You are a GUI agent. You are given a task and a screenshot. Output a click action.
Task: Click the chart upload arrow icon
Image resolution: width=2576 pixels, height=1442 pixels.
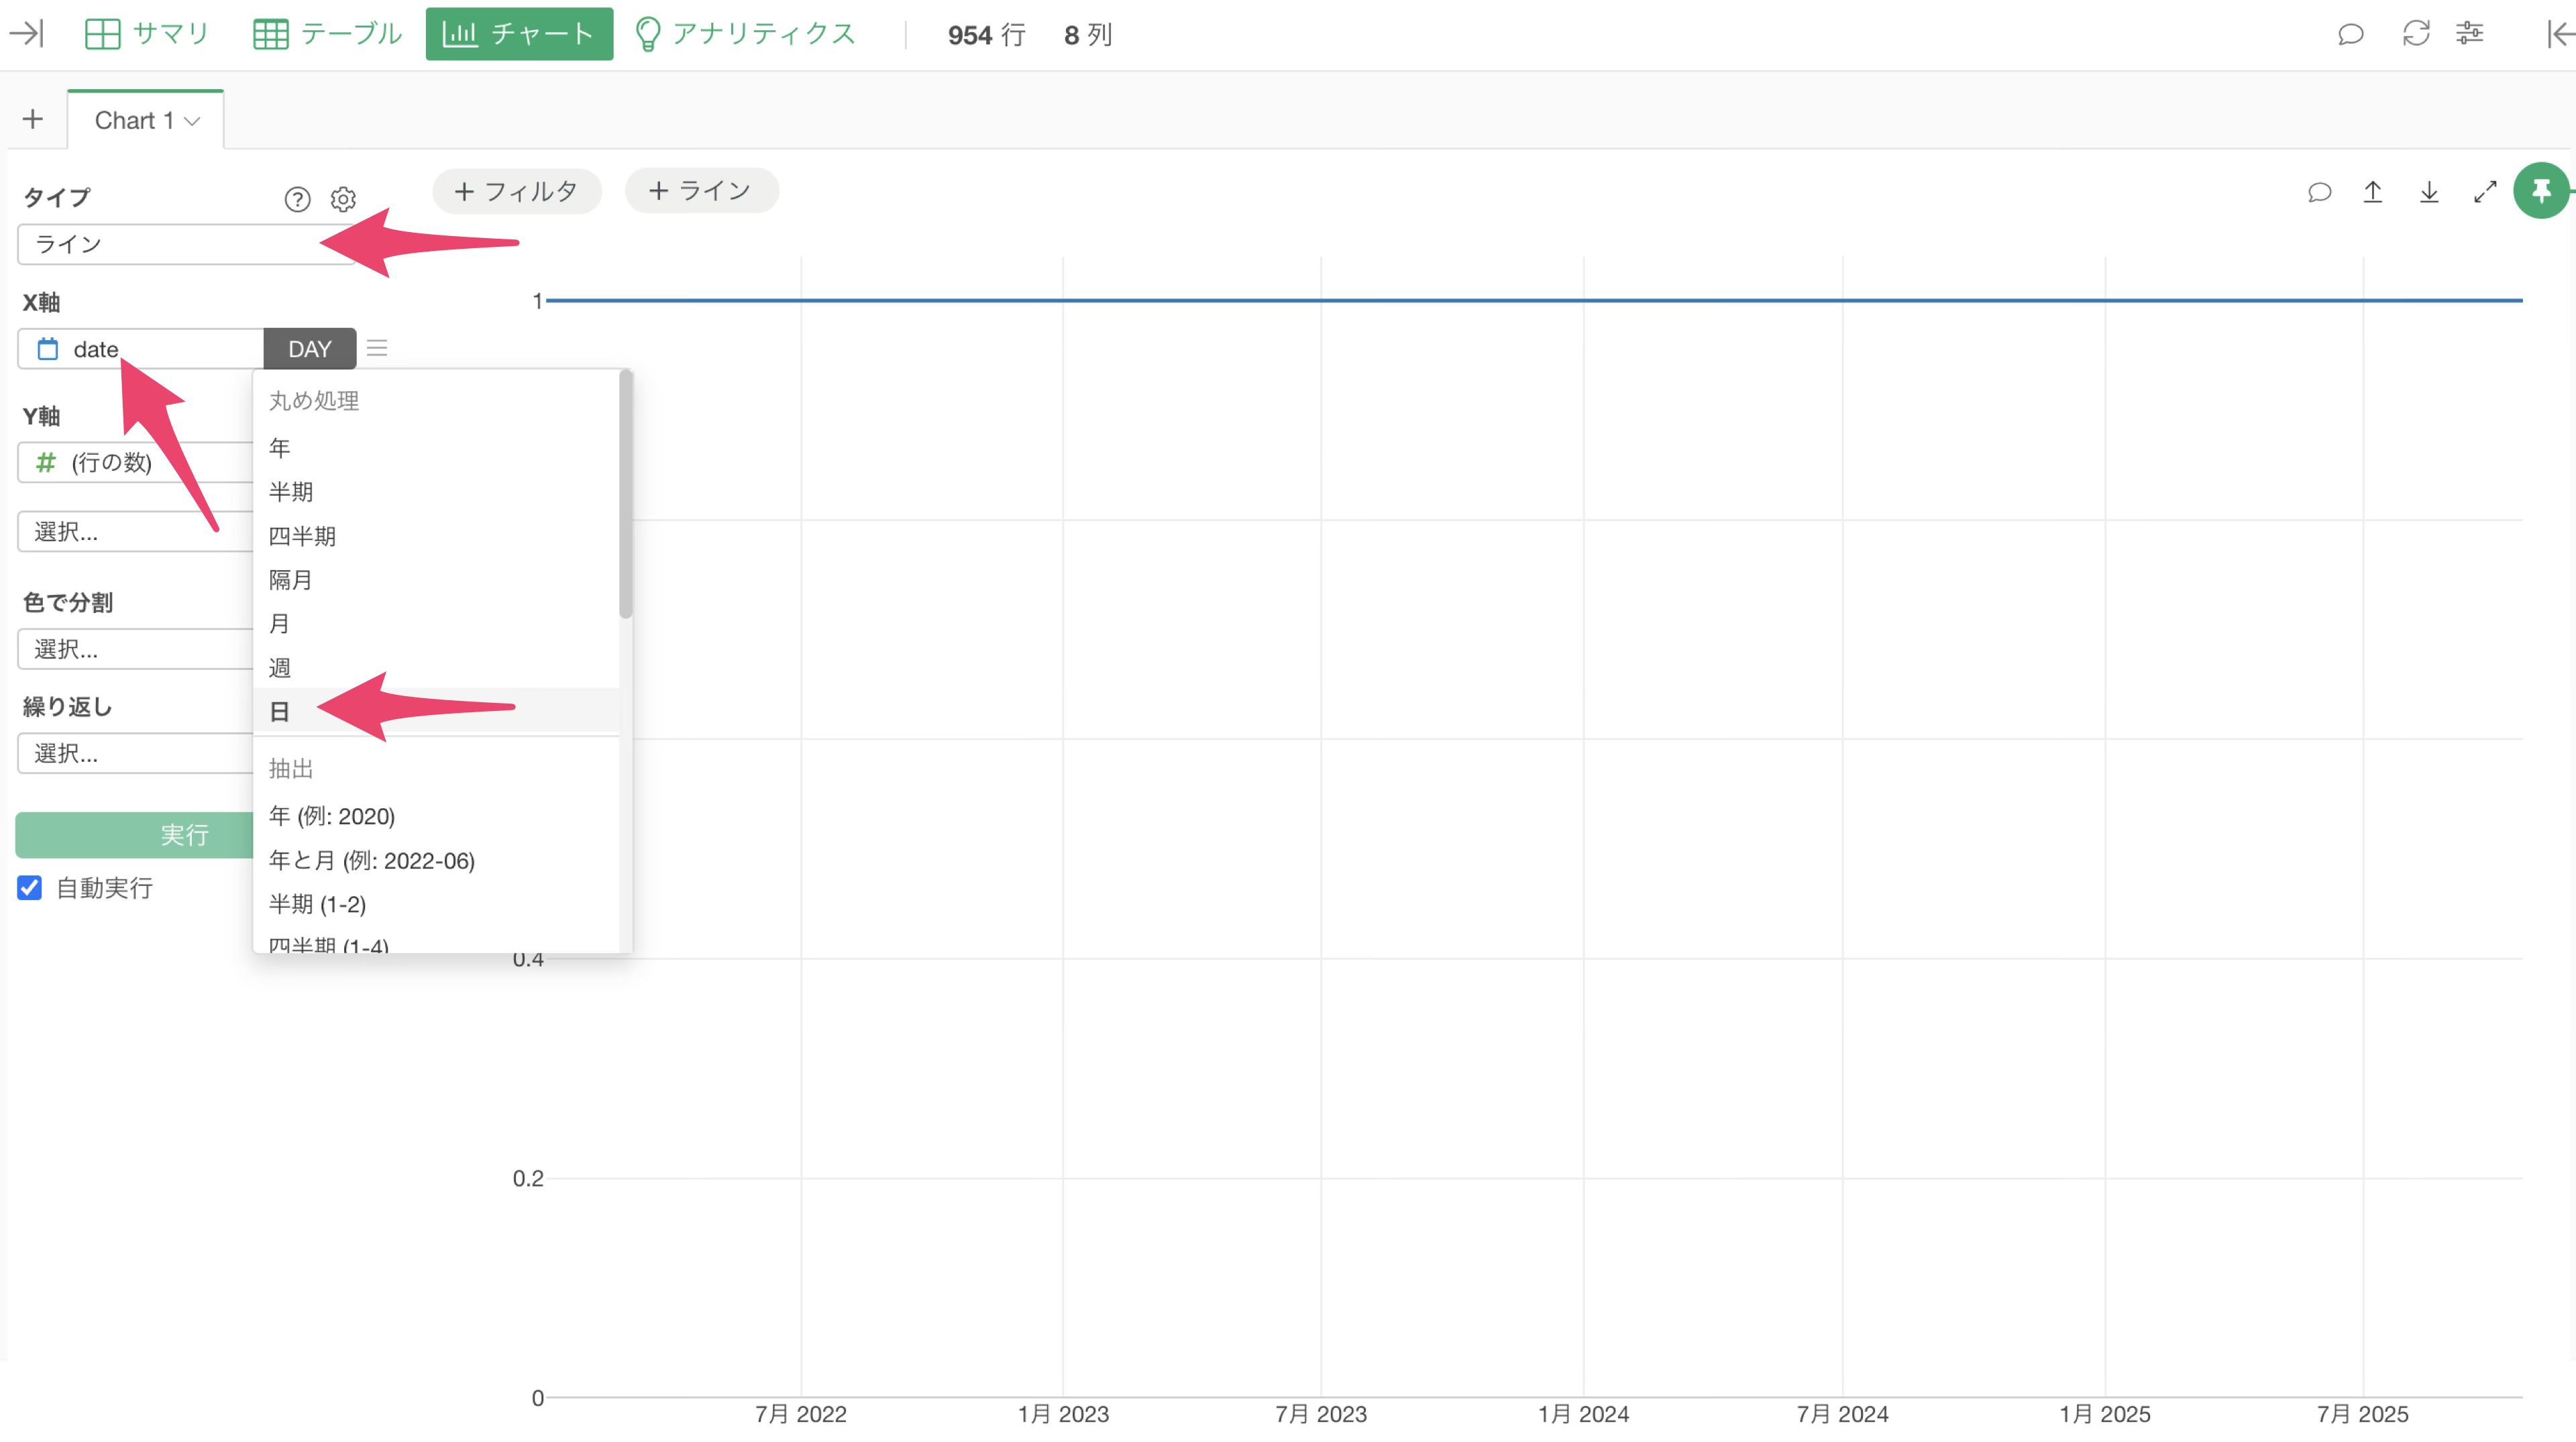point(2372,192)
